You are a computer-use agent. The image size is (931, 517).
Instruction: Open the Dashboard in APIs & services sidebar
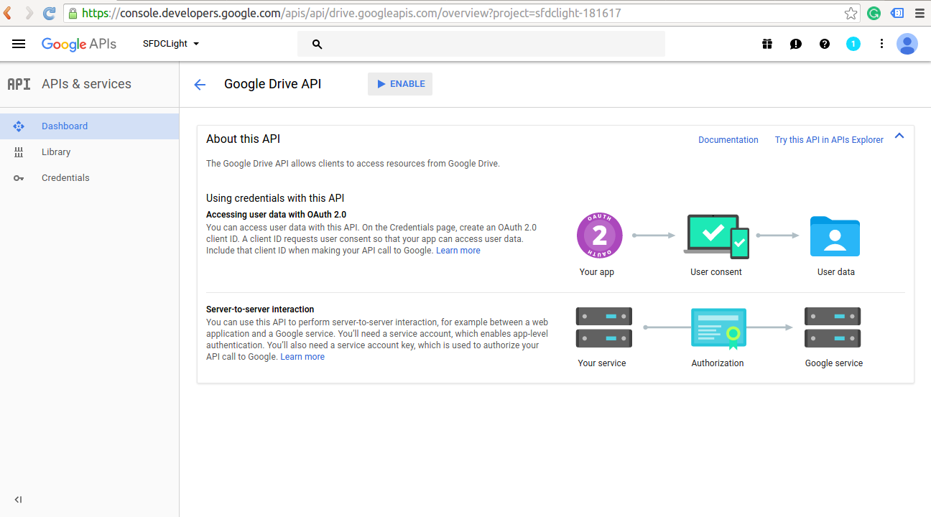[x=65, y=126]
